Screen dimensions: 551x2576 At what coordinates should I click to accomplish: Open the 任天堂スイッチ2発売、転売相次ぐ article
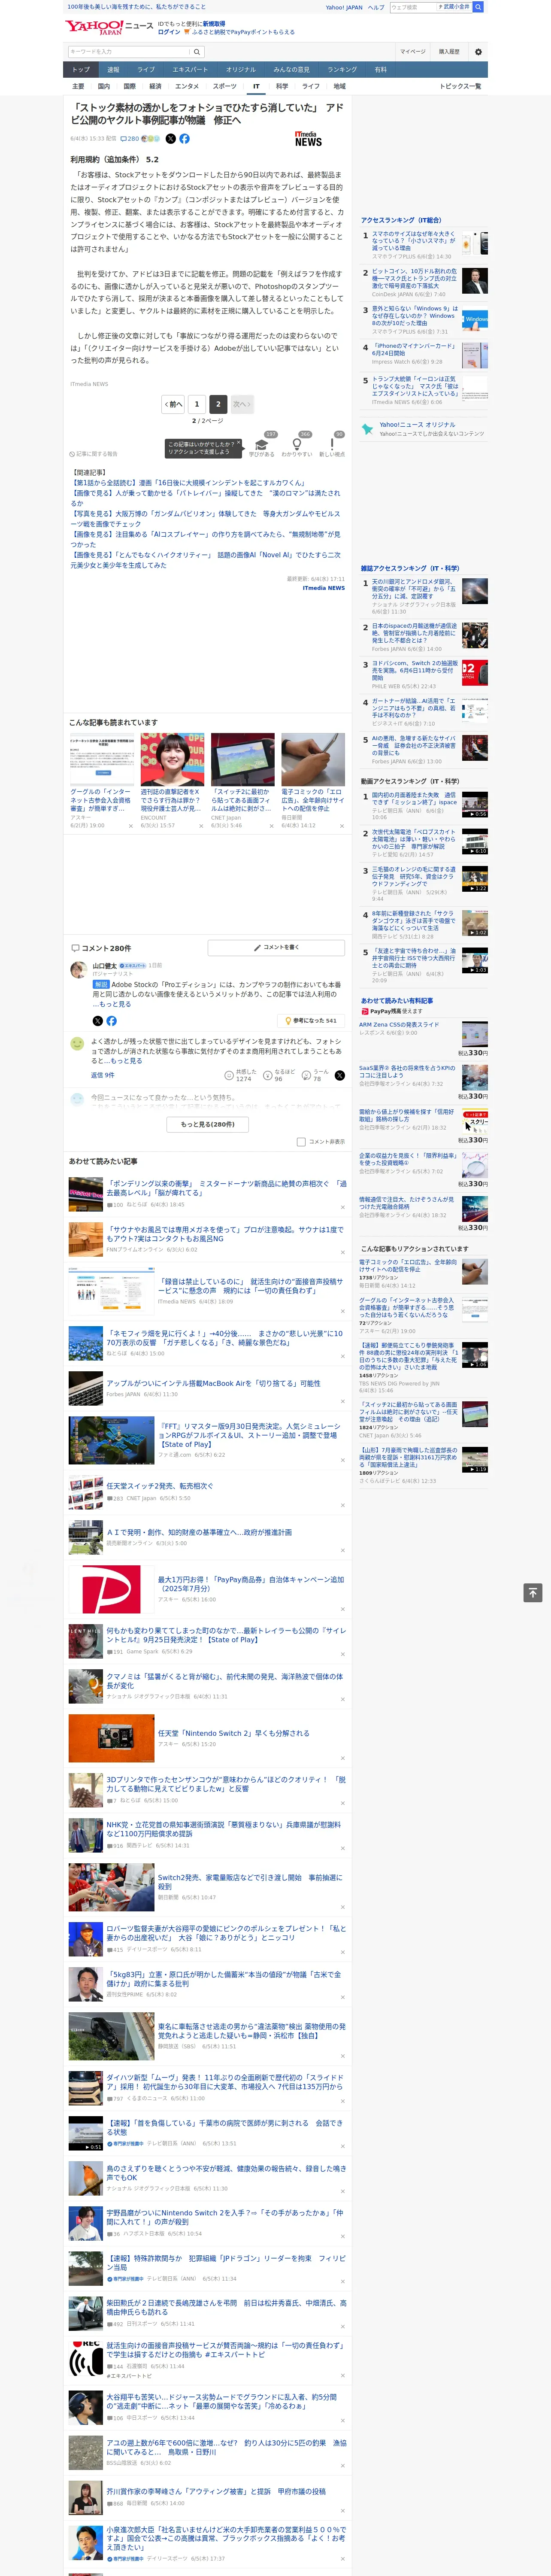[160, 1486]
